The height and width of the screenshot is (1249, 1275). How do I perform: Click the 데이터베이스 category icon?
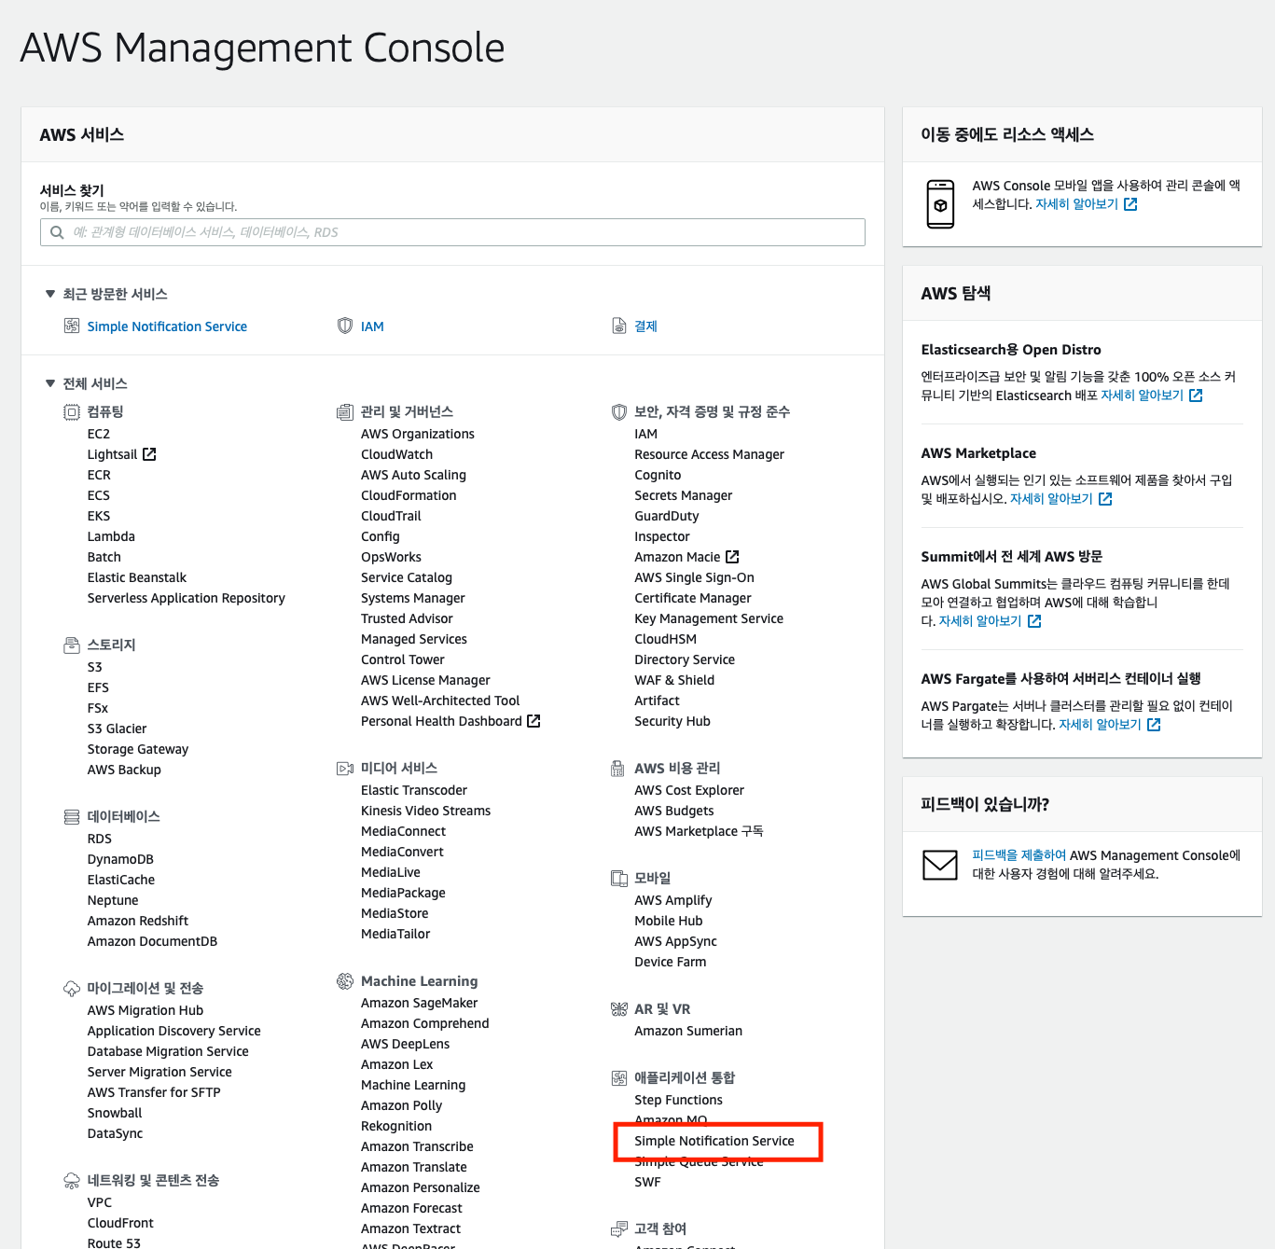[72, 816]
